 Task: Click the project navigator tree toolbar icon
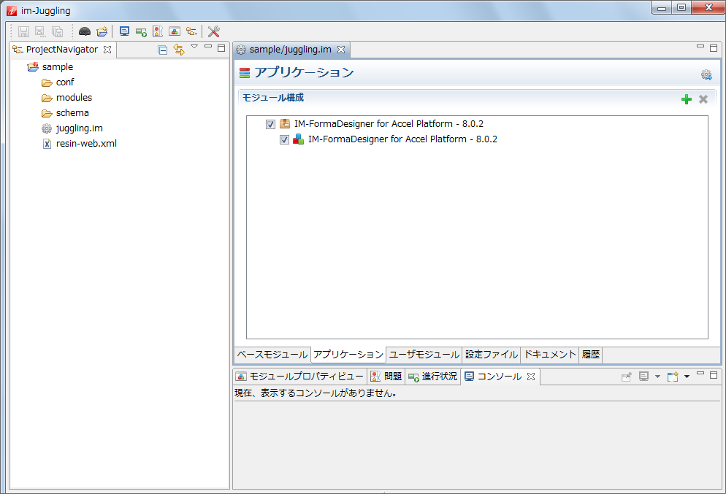[191, 31]
